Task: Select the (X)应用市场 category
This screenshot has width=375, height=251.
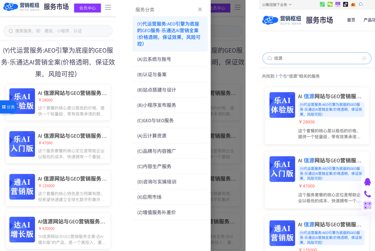Action: (x=170, y=197)
